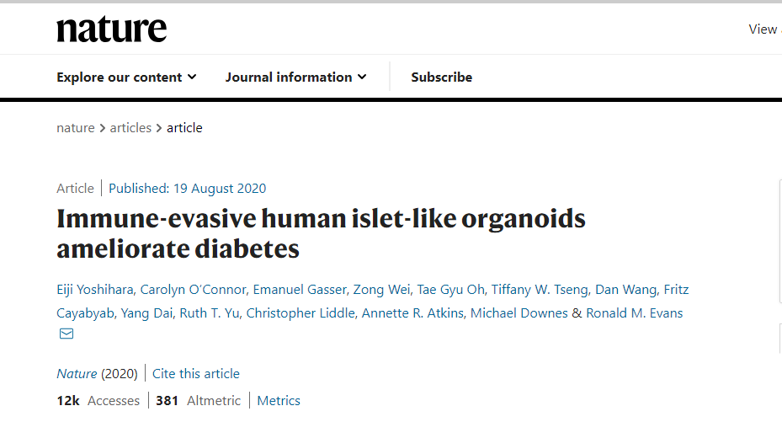Open the Metrics link
Image resolution: width=782 pixels, height=438 pixels.
(x=279, y=401)
